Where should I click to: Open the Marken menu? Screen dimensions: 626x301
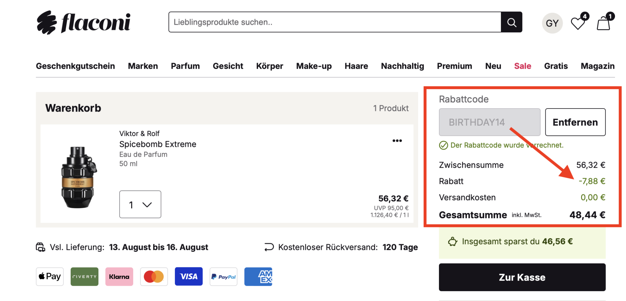143,66
